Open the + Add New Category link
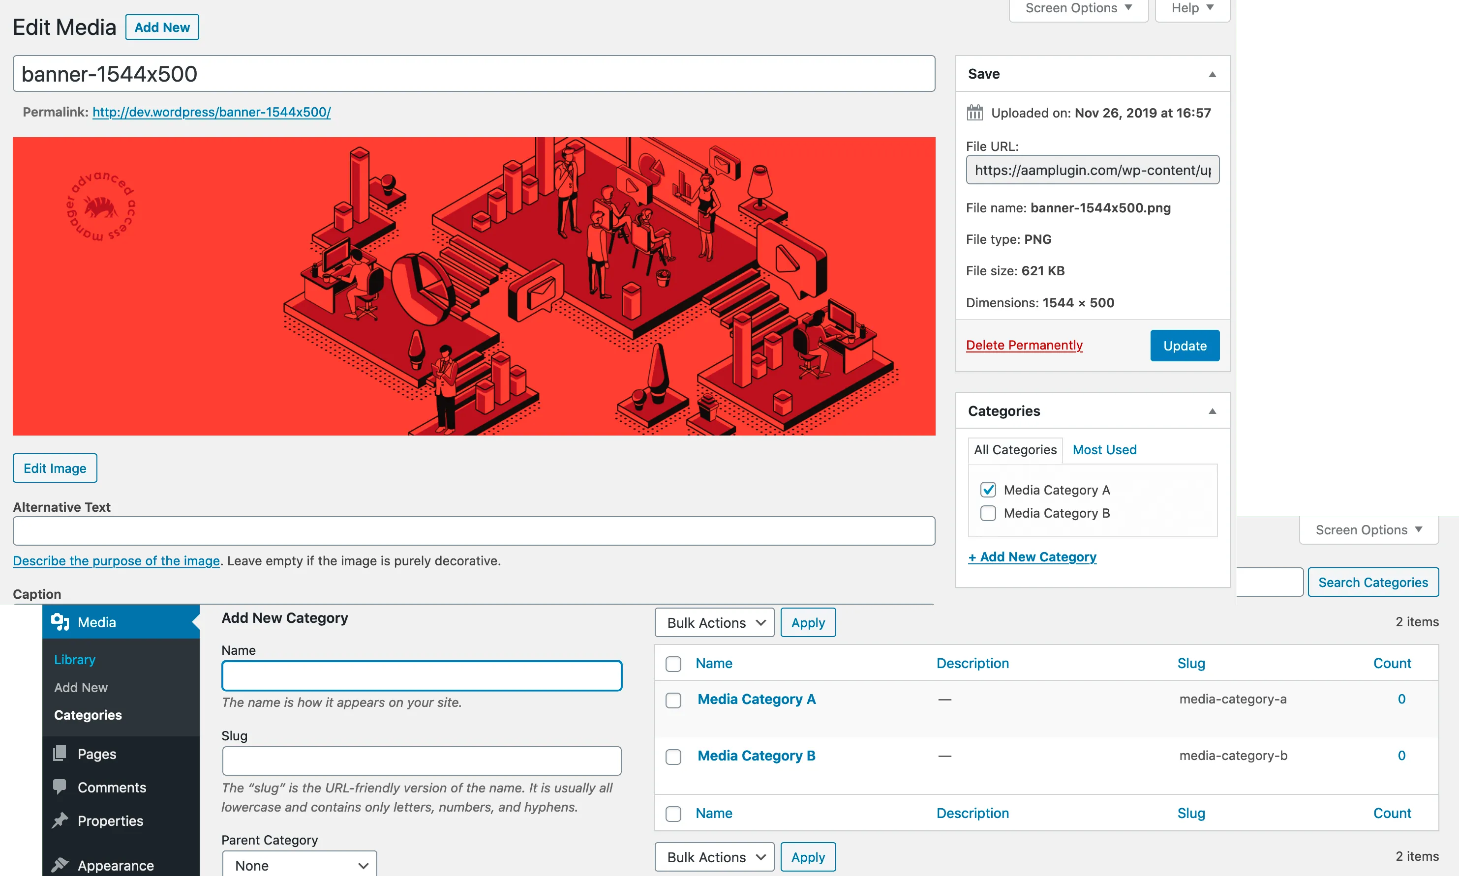 coord(1032,556)
